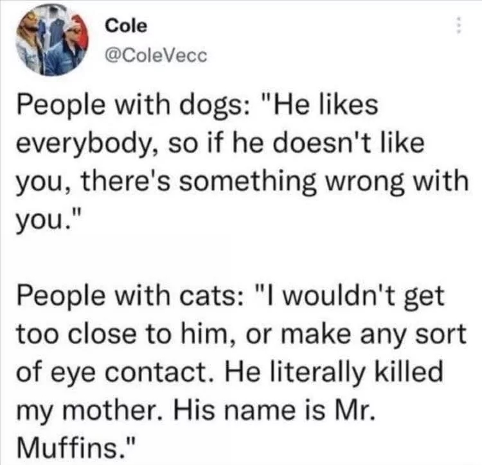Visit the @ColeVecc handle

[156, 56]
